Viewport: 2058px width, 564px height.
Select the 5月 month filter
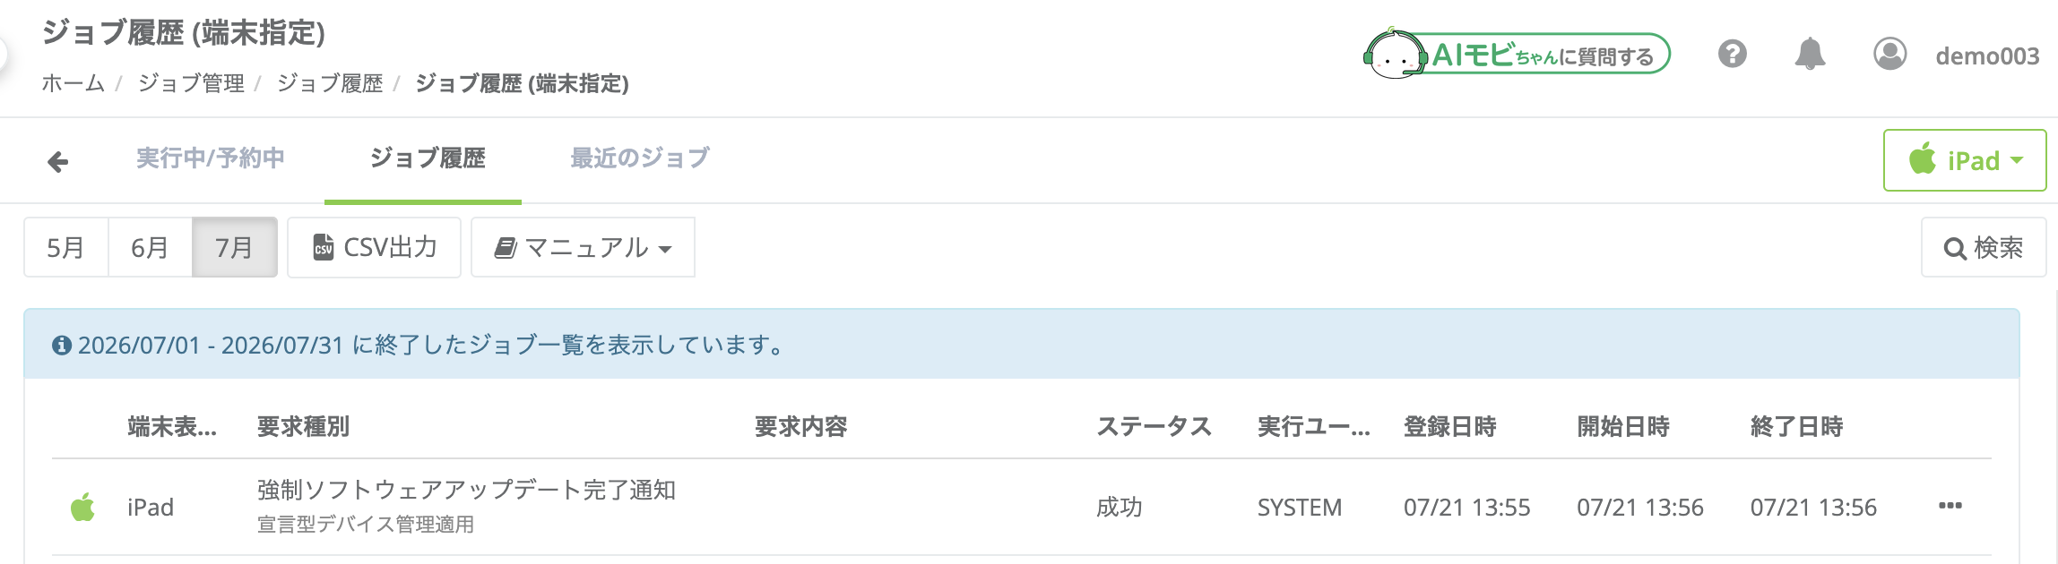pos(65,247)
